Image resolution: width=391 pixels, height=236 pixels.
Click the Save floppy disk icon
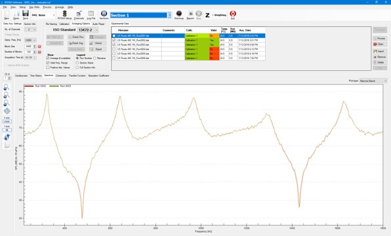(x=26, y=15)
